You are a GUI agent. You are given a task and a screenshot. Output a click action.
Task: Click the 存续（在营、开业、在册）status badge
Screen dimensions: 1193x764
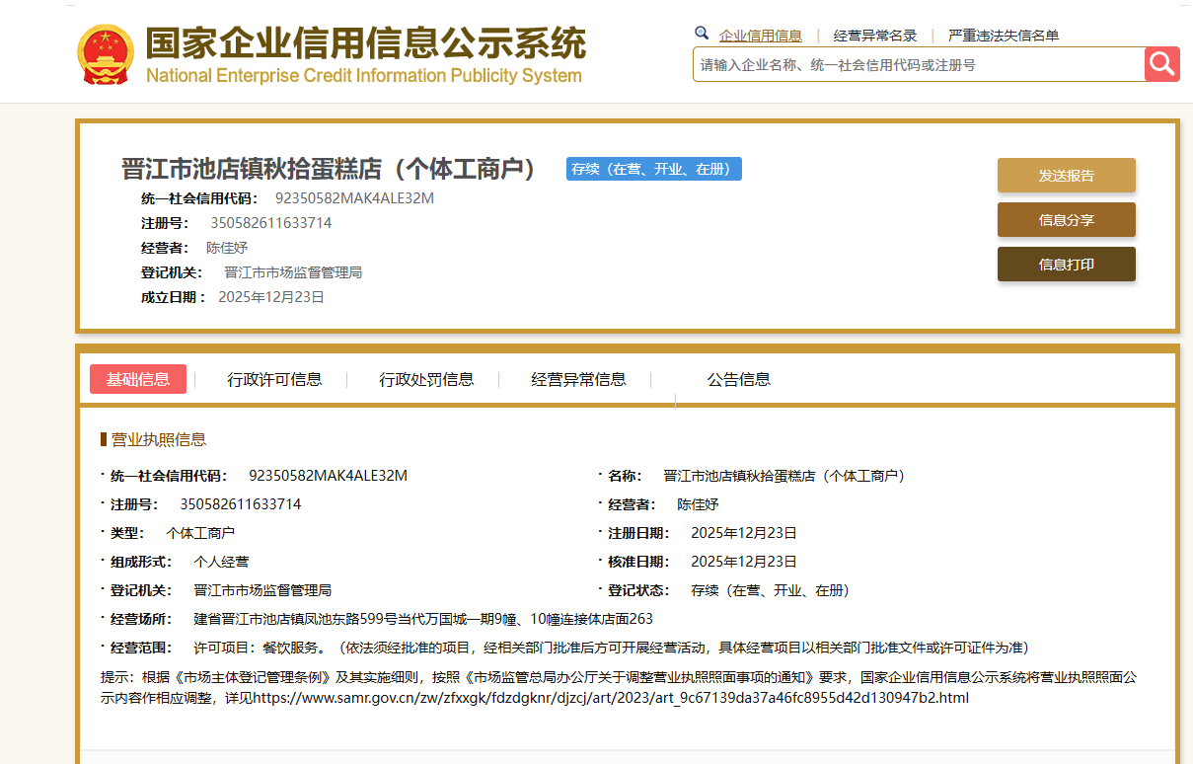[654, 169]
